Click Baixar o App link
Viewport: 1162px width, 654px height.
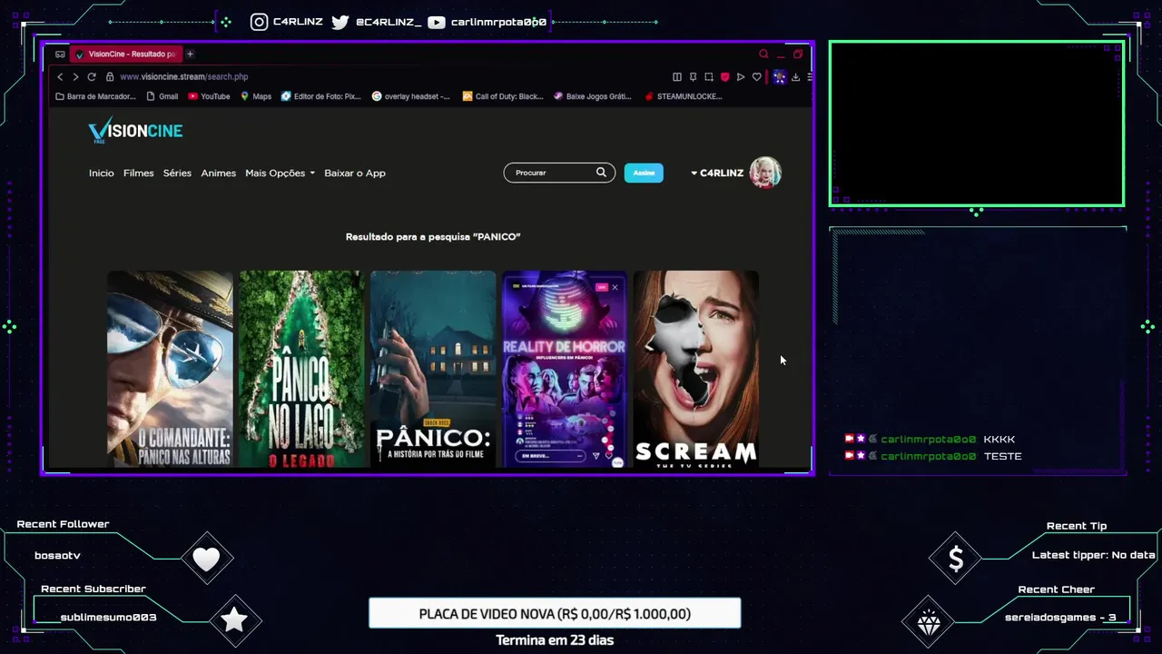355,173
